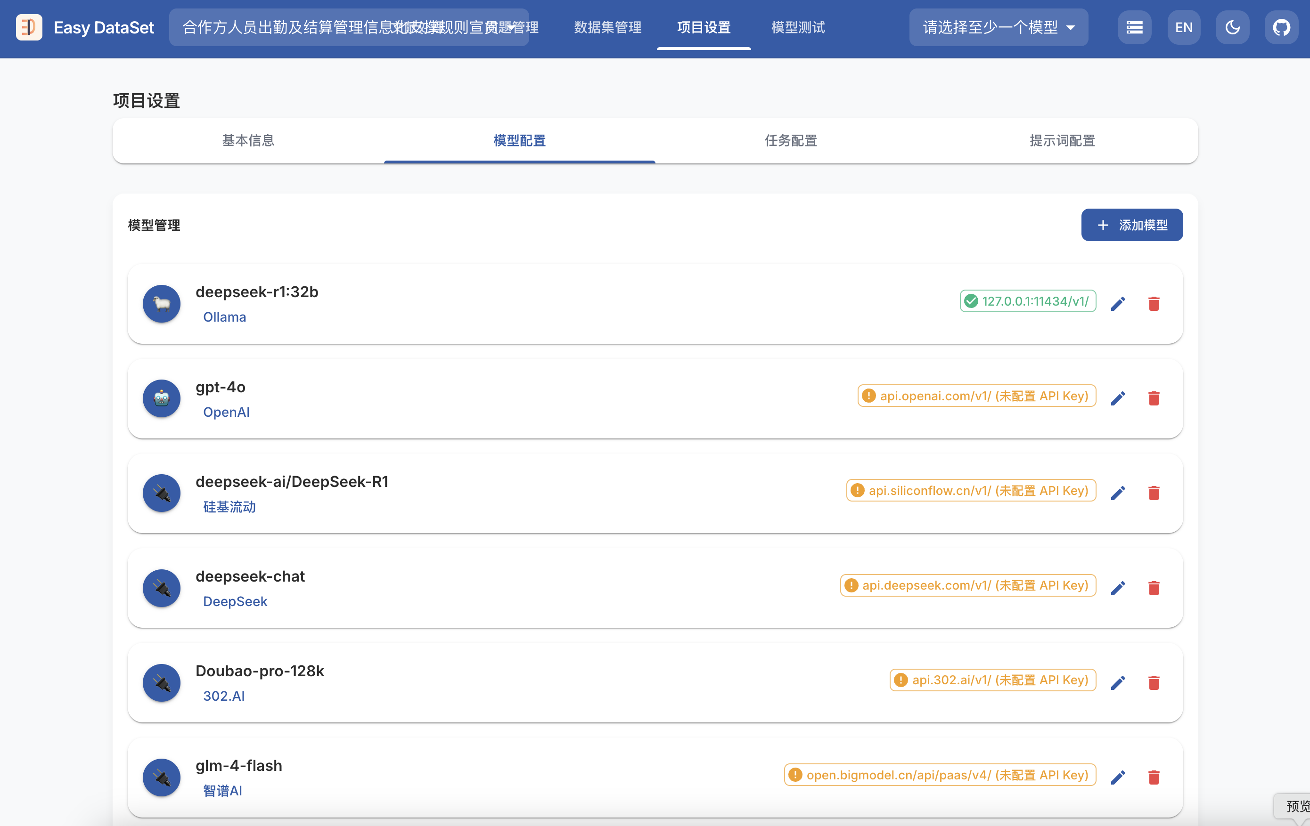Viewport: 1310px width, 826px height.
Task: Delete the gpt-4o model
Action: 1154,398
